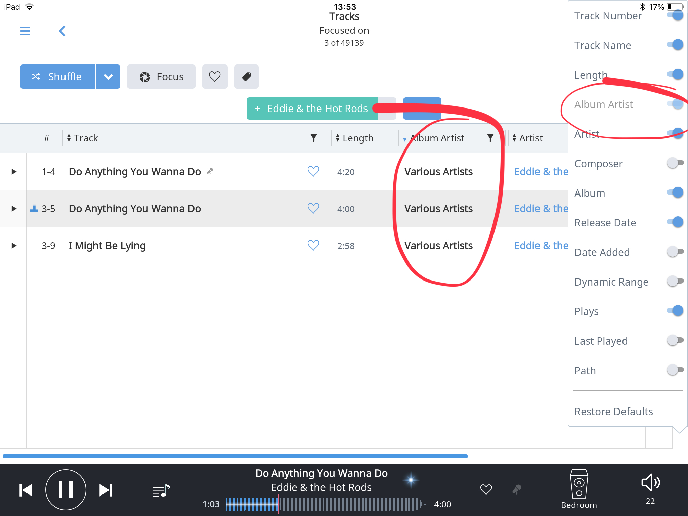Click 4:20 length of track 1-4
Image resolution: width=688 pixels, height=516 pixels.
(x=346, y=172)
